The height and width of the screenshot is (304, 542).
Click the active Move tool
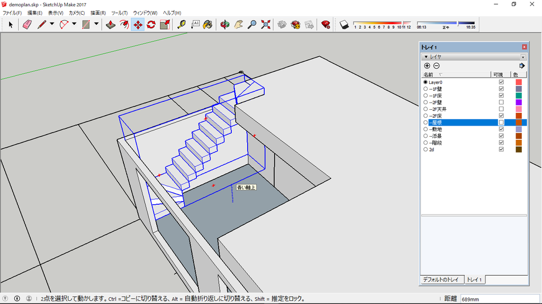click(138, 24)
